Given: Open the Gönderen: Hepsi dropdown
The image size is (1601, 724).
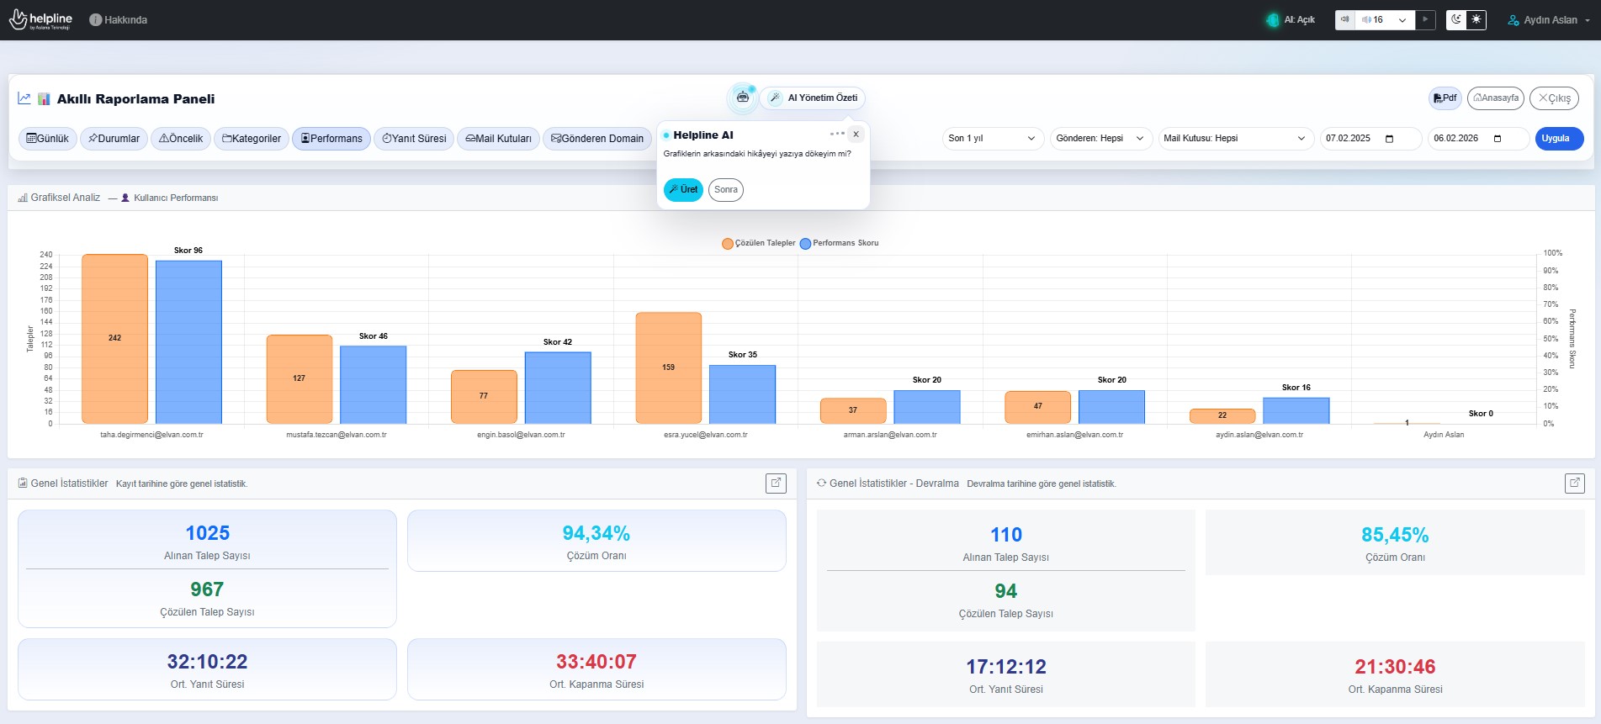Looking at the screenshot, I should 1100,139.
